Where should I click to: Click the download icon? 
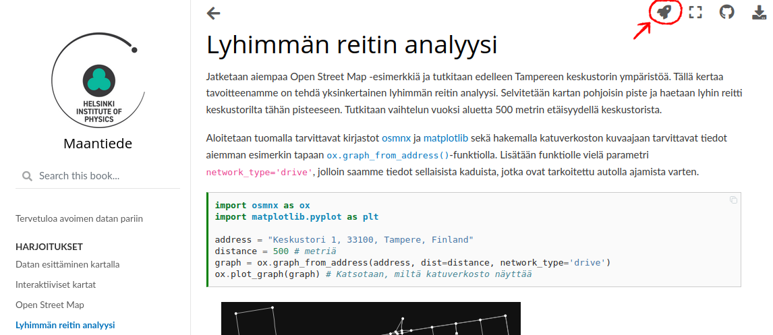[x=758, y=13]
